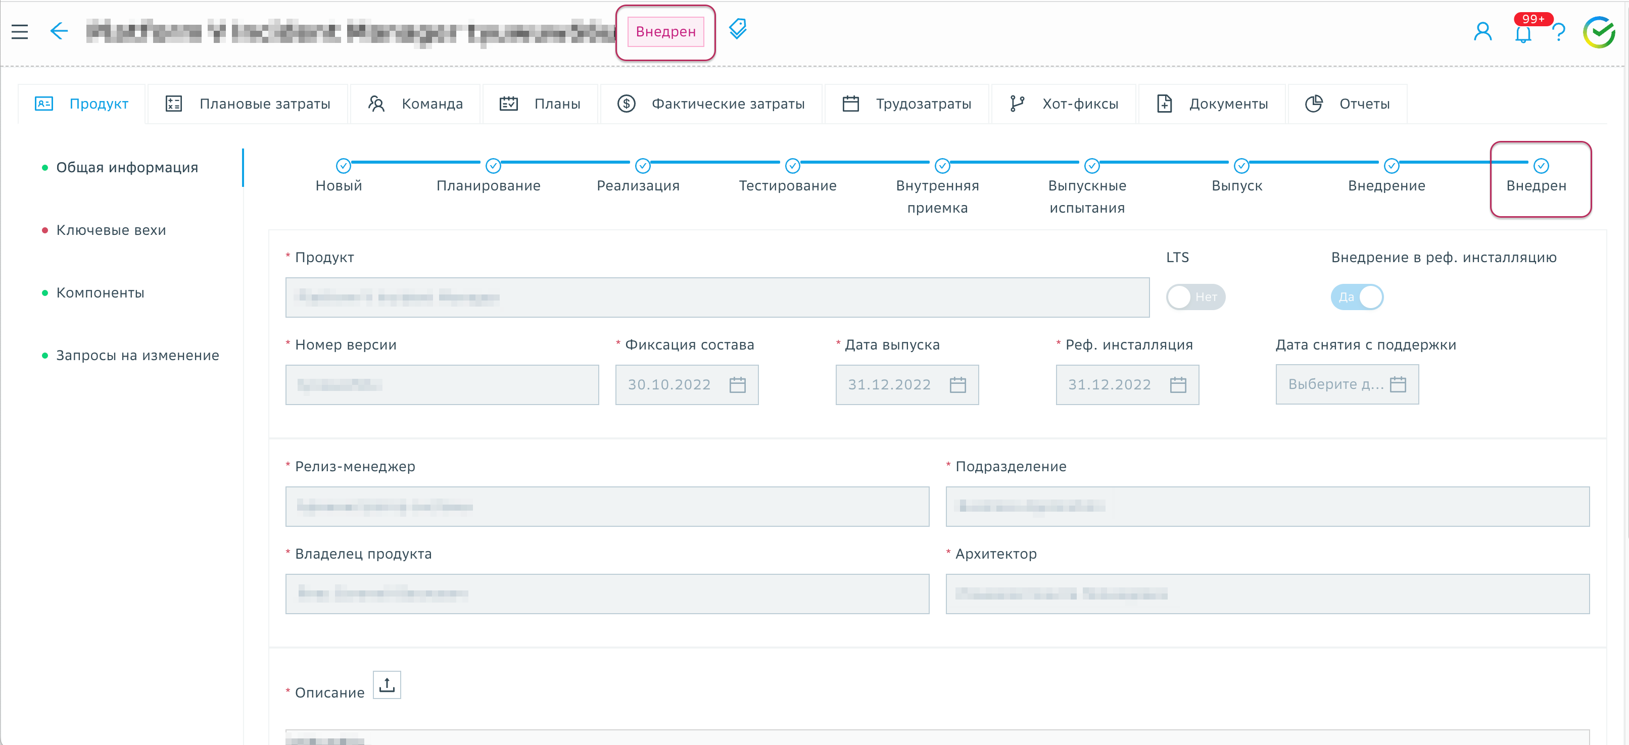Click the tag icon beside the status

point(737,29)
